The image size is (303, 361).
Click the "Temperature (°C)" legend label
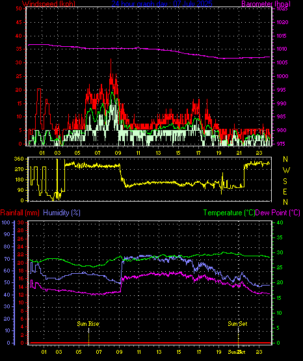[x=229, y=213]
